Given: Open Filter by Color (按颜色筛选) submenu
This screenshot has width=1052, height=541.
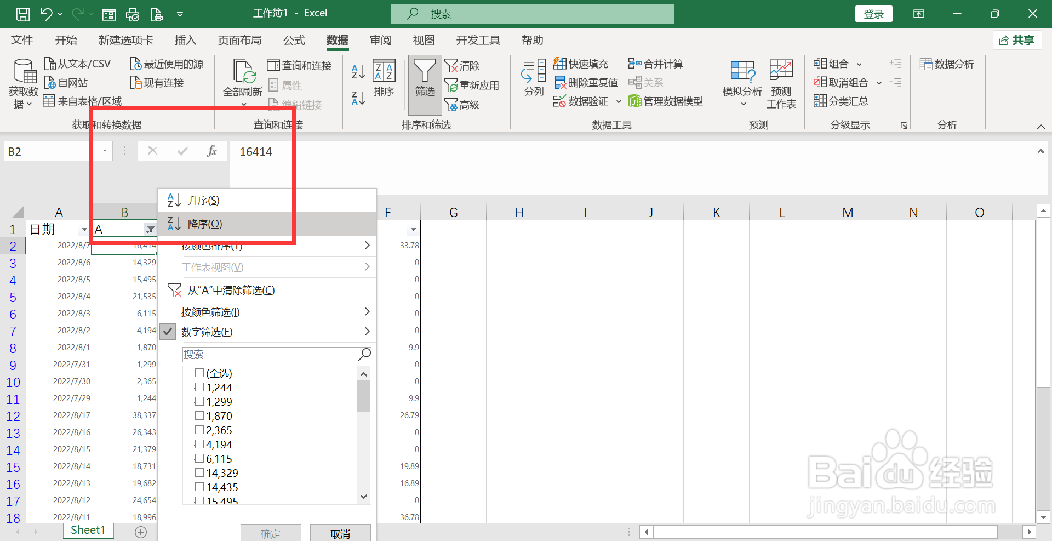Looking at the screenshot, I should point(267,312).
